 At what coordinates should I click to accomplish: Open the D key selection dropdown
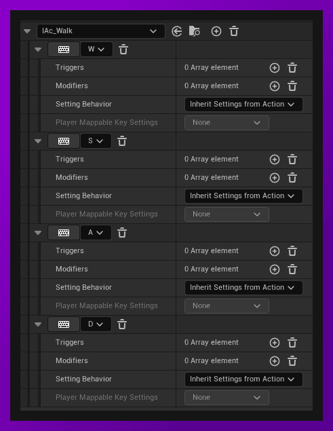click(x=96, y=324)
